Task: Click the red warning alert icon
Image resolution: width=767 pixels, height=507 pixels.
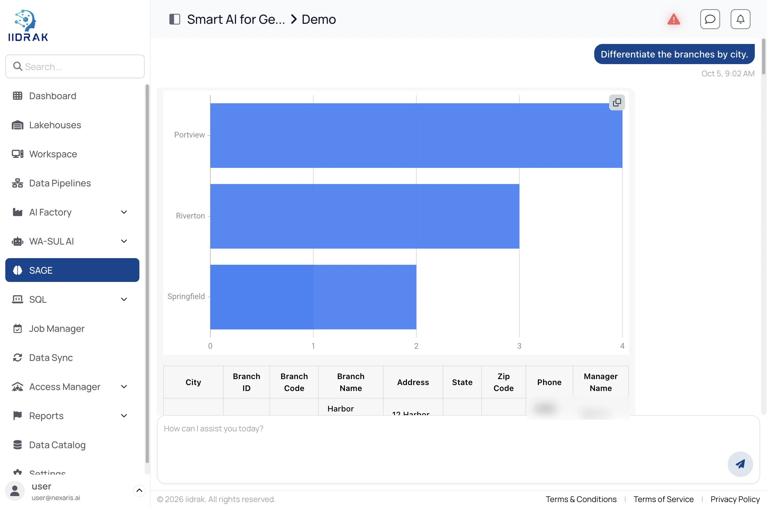Action: click(x=674, y=19)
